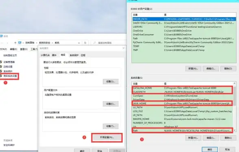Click the system variables list scroll-up arrow
This screenshot has height=152, width=239.
point(235,83)
